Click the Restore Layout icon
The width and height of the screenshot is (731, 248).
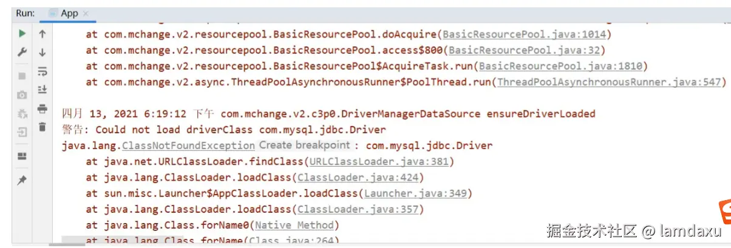pyautogui.click(x=22, y=156)
